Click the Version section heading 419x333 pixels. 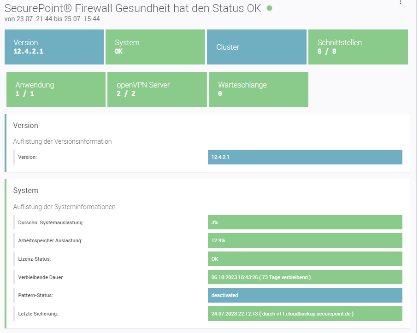pos(26,125)
